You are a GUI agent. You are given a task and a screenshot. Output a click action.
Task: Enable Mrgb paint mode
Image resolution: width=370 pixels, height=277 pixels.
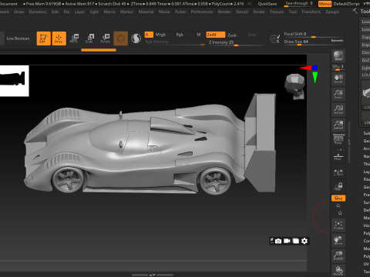point(160,35)
